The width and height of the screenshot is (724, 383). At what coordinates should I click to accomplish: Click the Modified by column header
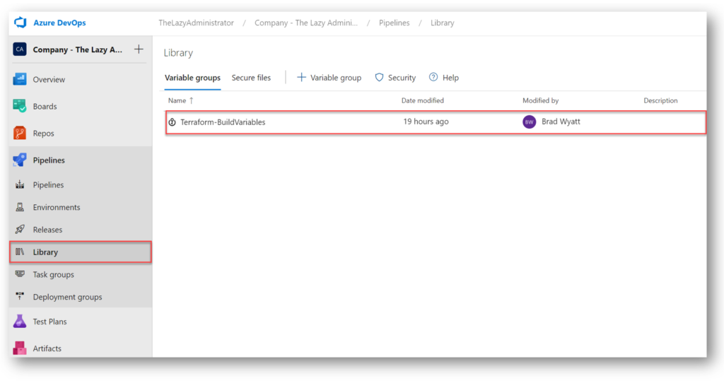pos(540,100)
